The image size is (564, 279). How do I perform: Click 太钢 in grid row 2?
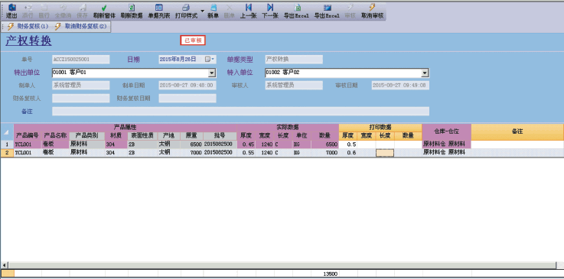click(164, 153)
